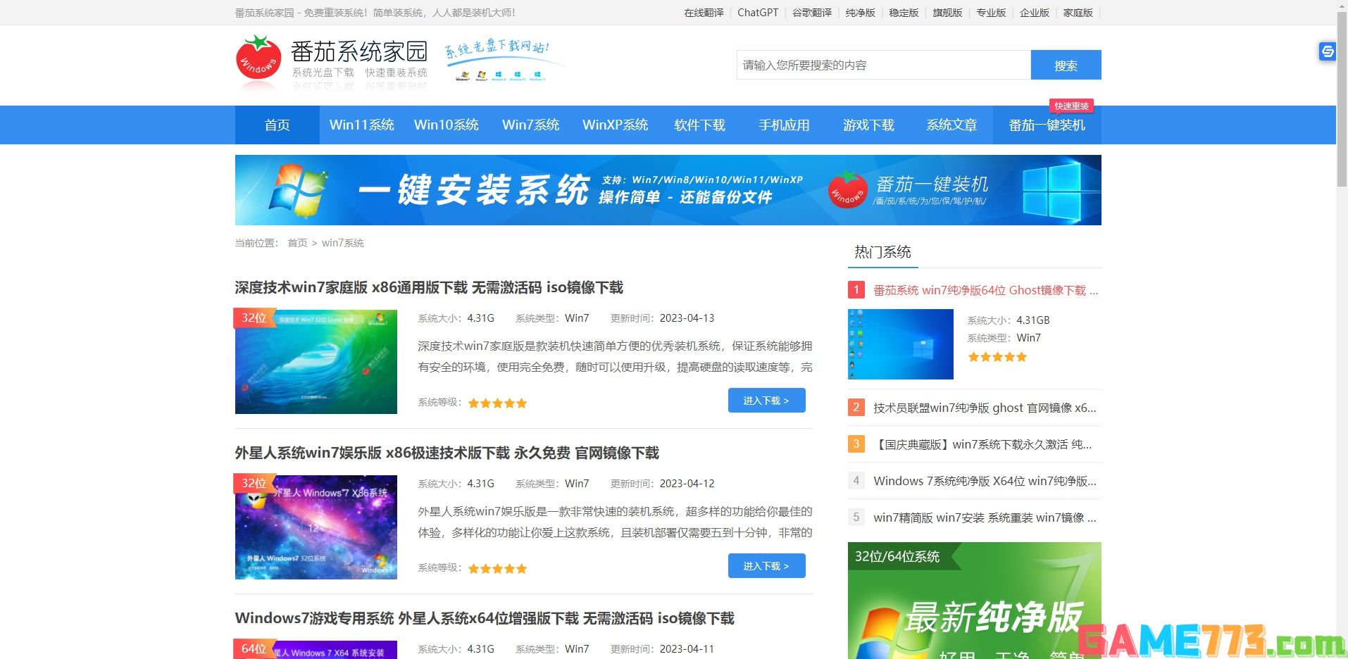Click the page vertical scrollbar thumb

1342,99
